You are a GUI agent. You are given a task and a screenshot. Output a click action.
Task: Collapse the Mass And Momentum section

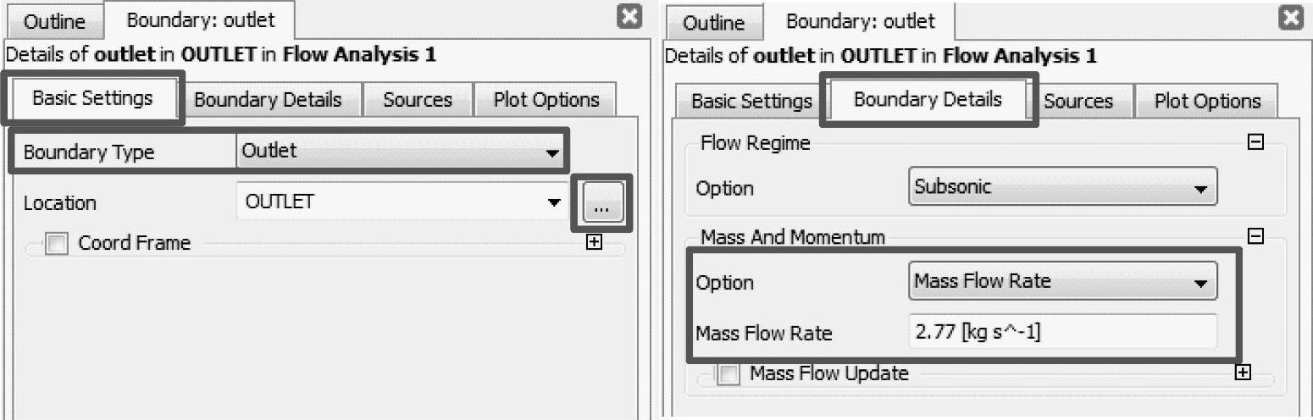pos(1256,237)
